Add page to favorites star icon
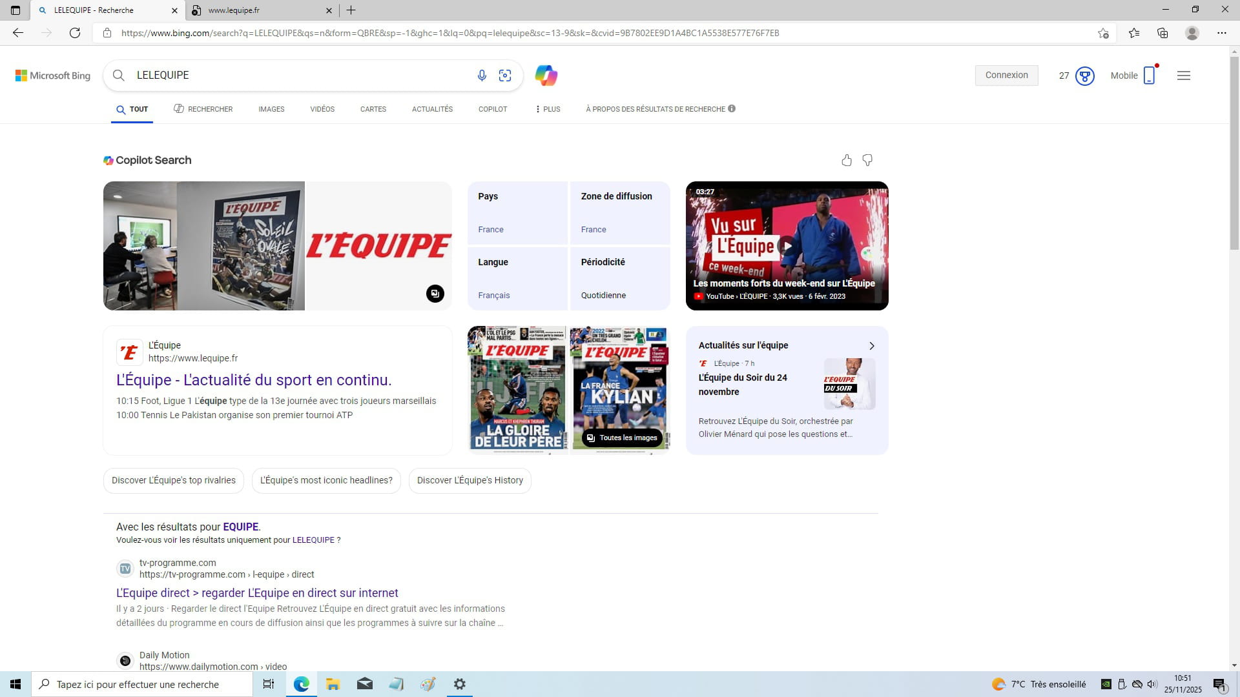The width and height of the screenshot is (1240, 697). (x=1103, y=33)
